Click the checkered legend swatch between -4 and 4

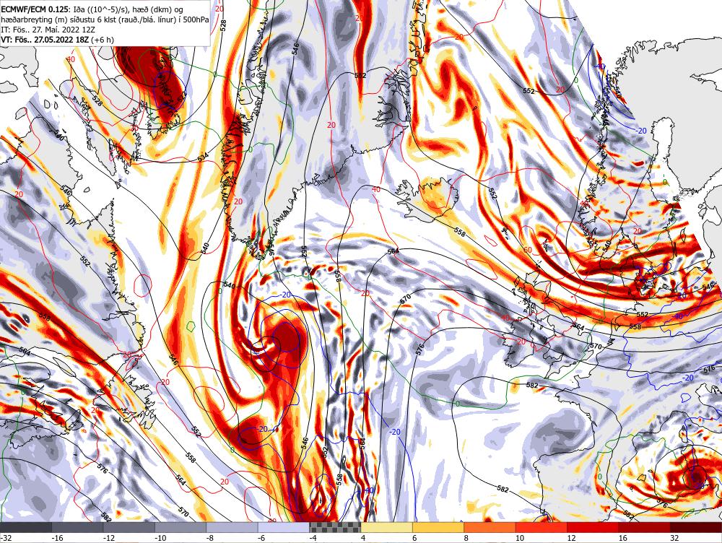(x=335, y=527)
